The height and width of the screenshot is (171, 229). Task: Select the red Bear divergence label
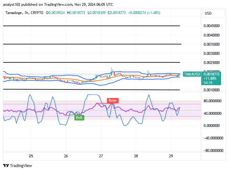click(x=113, y=100)
